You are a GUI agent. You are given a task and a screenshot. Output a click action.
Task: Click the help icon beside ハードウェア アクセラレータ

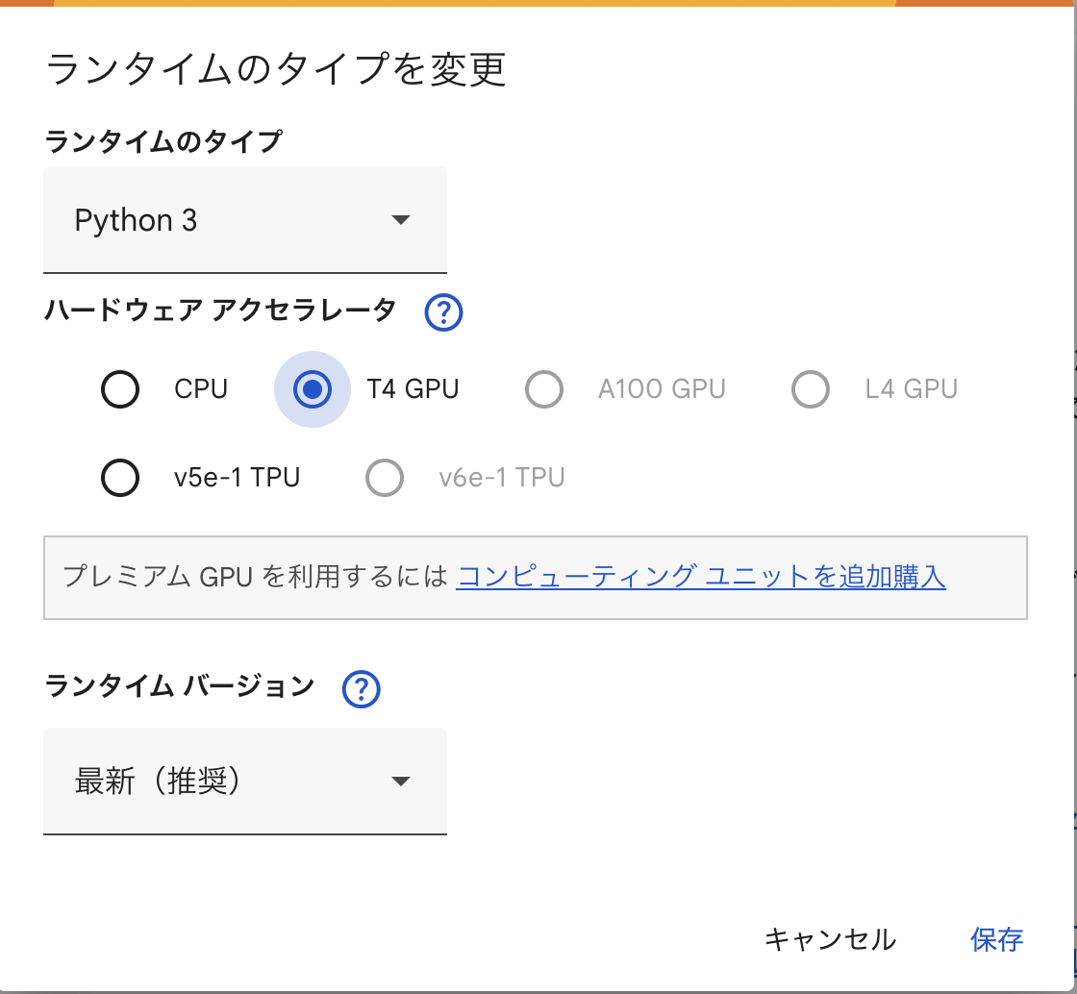pos(443,312)
